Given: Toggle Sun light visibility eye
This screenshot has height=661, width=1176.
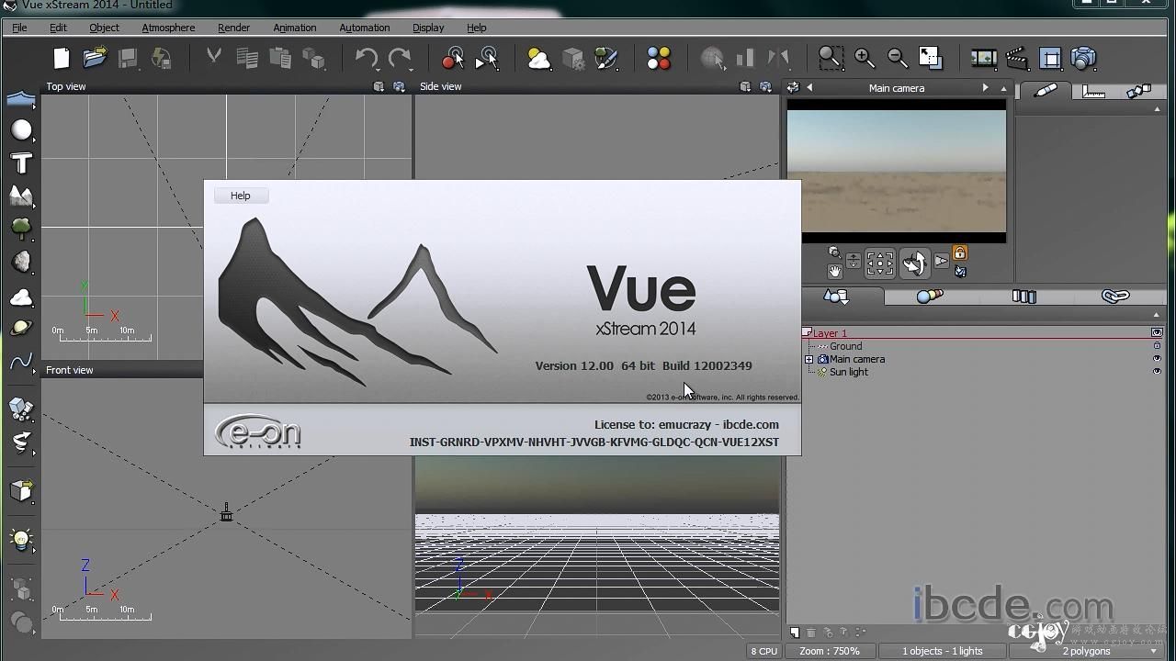Looking at the screenshot, I should pos(1157,372).
